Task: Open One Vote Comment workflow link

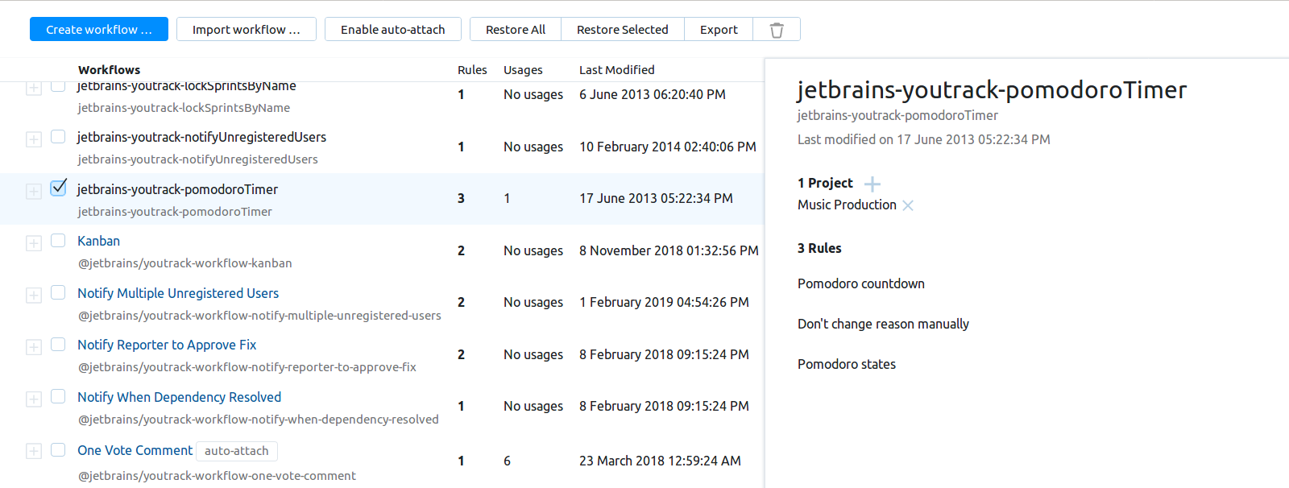Action: point(135,450)
